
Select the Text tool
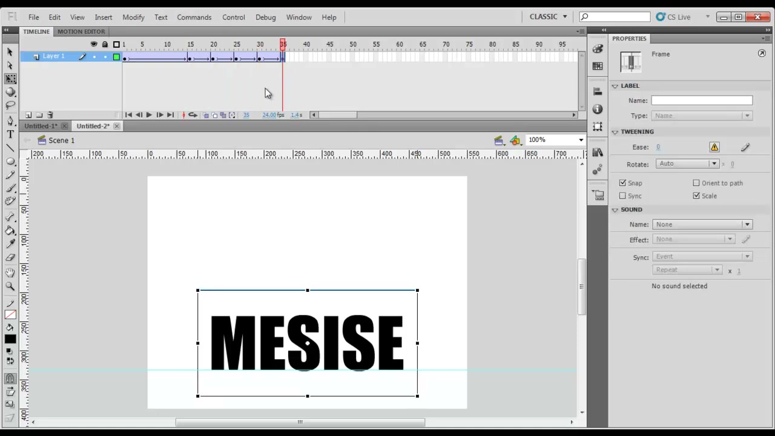(x=10, y=134)
